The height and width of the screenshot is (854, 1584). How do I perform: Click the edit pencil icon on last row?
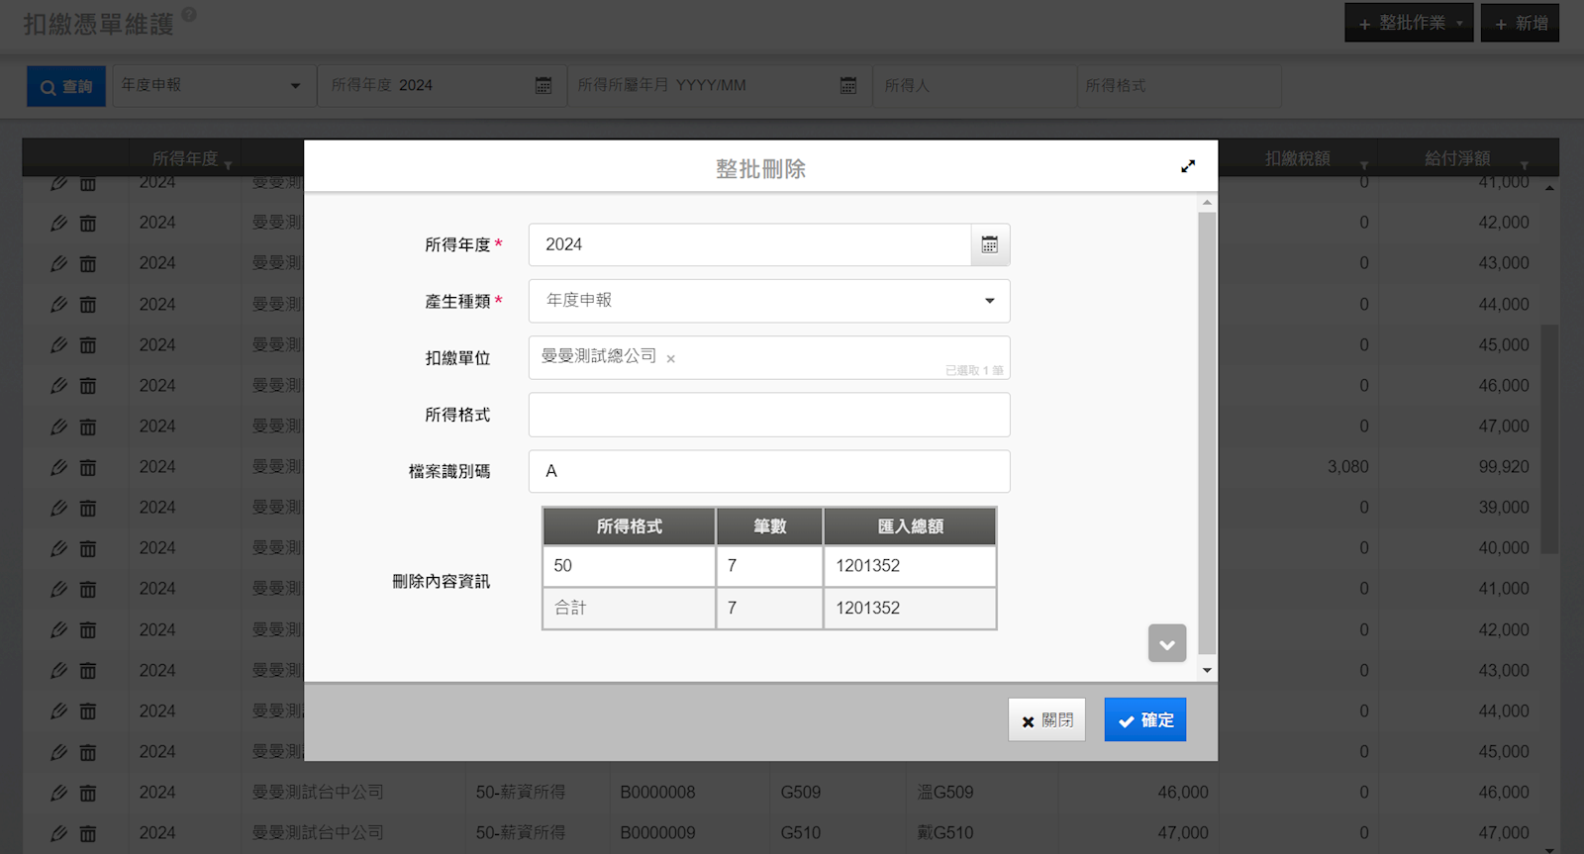click(59, 833)
